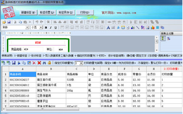The height and width of the screenshot is (114, 183).
Task: Click the bar chart insert icon
Action: 152,28
